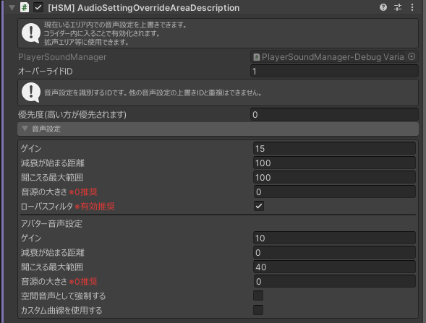Click the 優先度 value field

coord(334,115)
